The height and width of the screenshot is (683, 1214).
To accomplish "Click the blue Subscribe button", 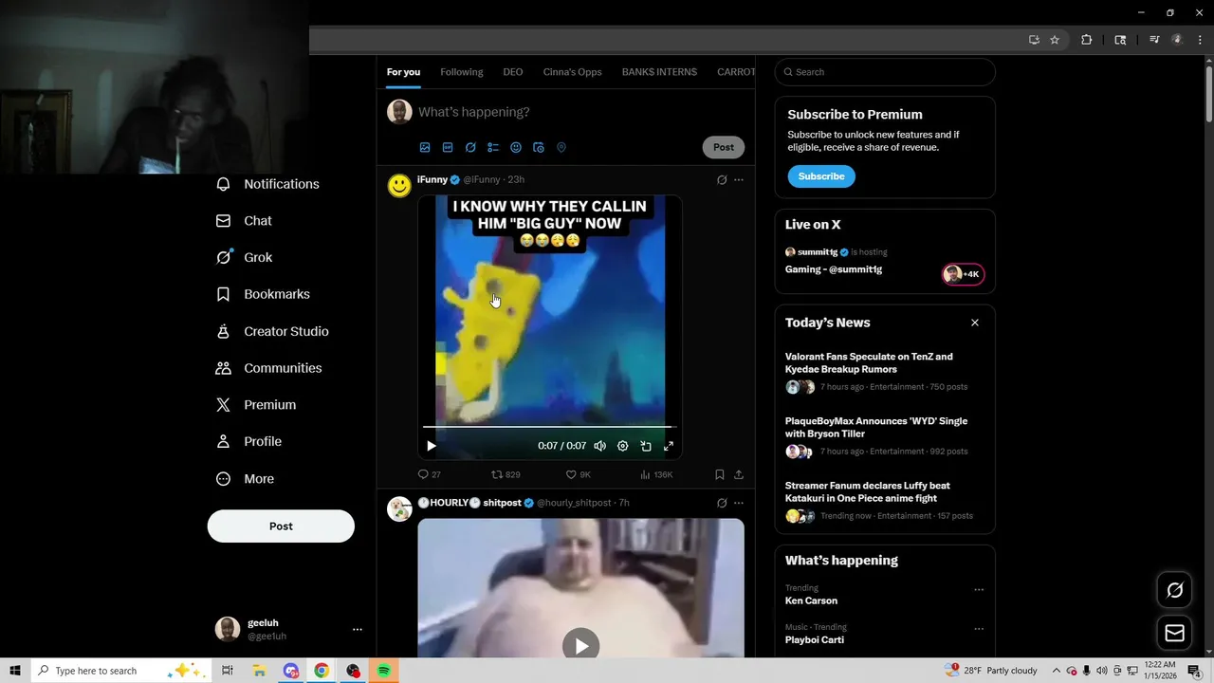I will (821, 176).
